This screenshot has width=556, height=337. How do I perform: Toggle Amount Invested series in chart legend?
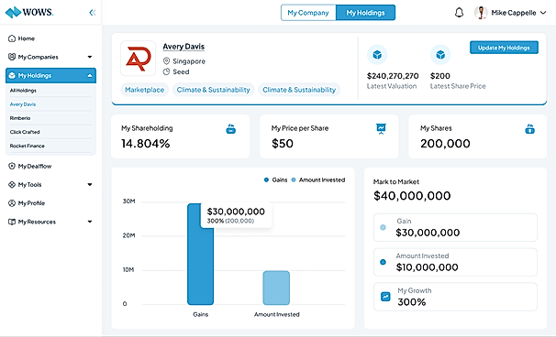[318, 179]
